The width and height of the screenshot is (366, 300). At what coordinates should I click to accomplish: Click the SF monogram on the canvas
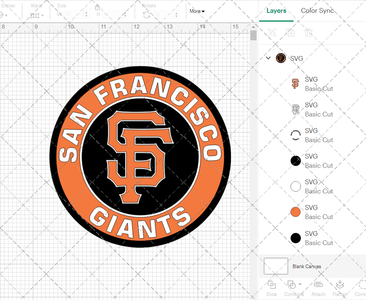140,156
